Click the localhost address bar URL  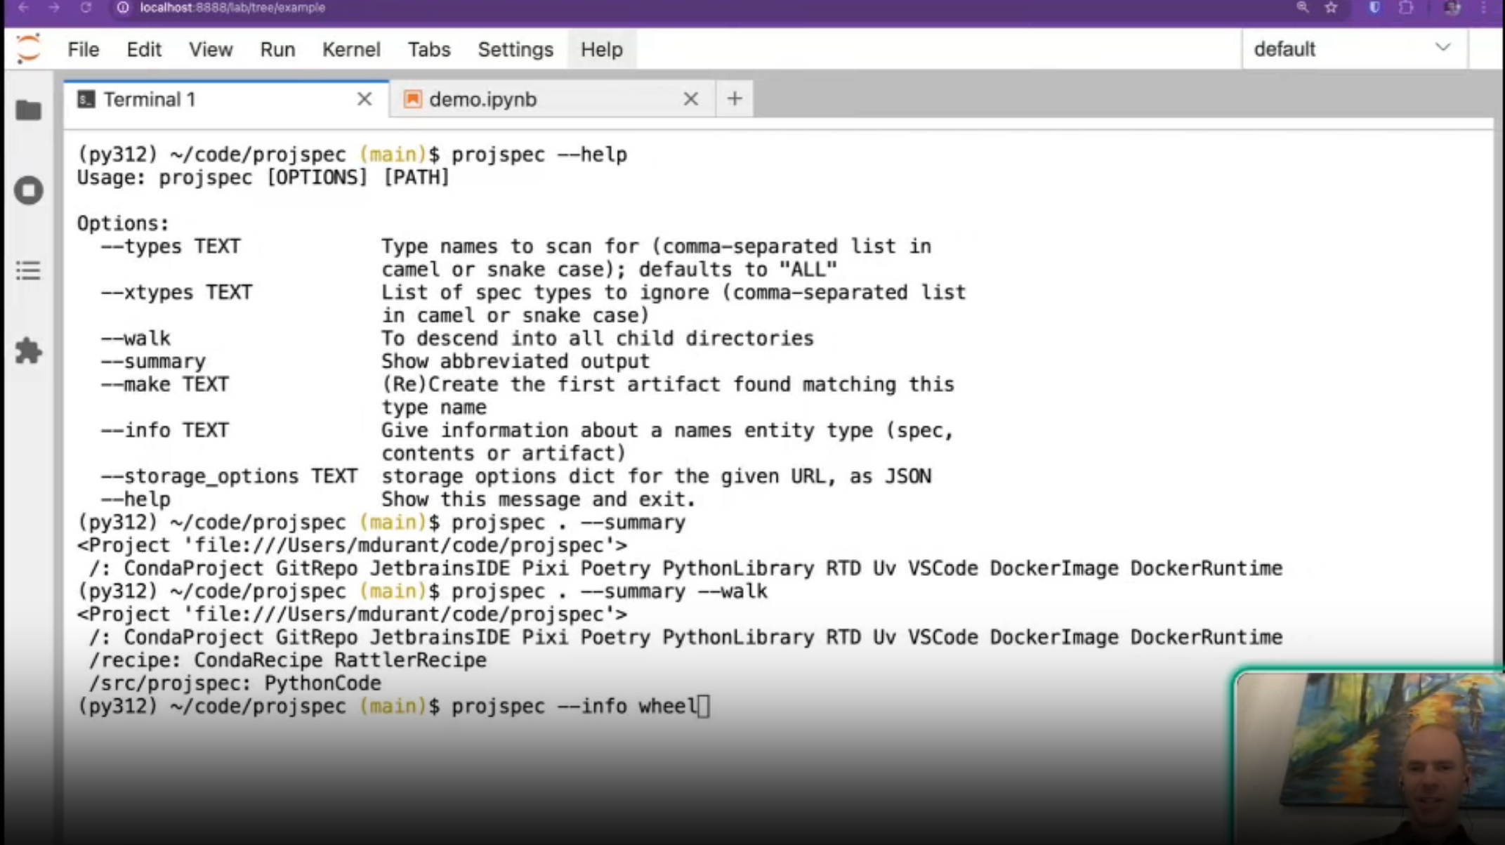pyautogui.click(x=232, y=8)
